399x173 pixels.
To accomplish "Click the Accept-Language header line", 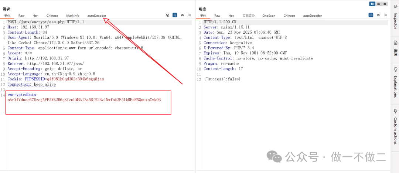I will [x=51, y=74].
